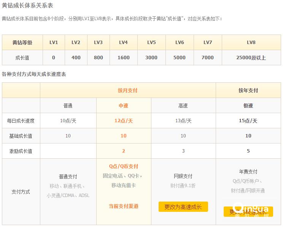This screenshot has height=227, width=283.
Task: Click the 每日成长速度 row label
Action: point(21,121)
